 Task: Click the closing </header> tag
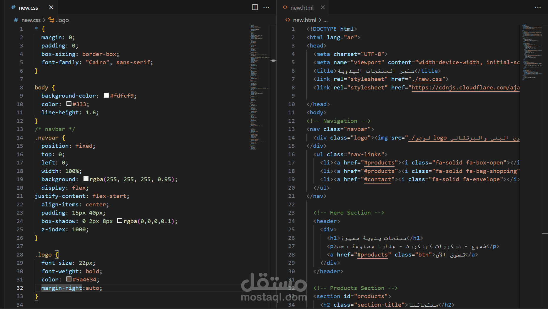(328, 271)
